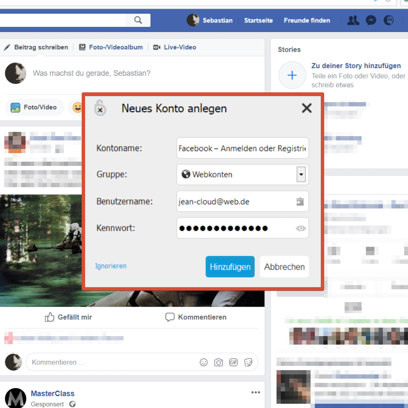The height and width of the screenshot is (408, 408).
Task: Click the public globe icon by Gesponsert
Action: click(x=73, y=404)
